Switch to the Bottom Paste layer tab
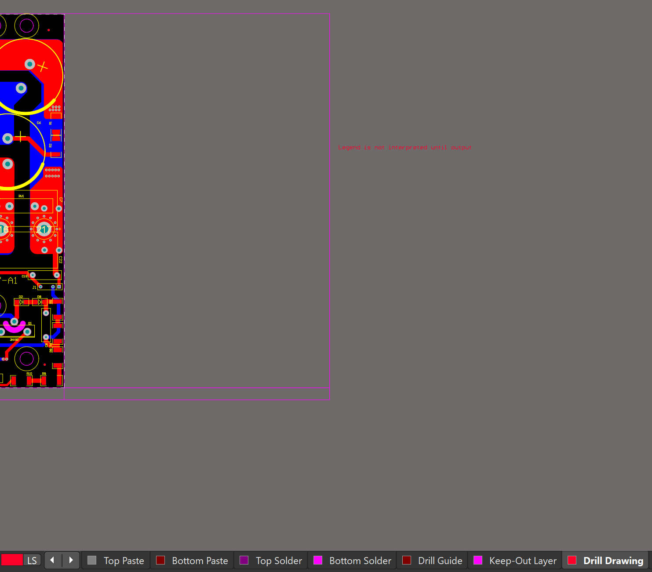Image resolution: width=652 pixels, height=572 pixels. pyautogui.click(x=192, y=561)
